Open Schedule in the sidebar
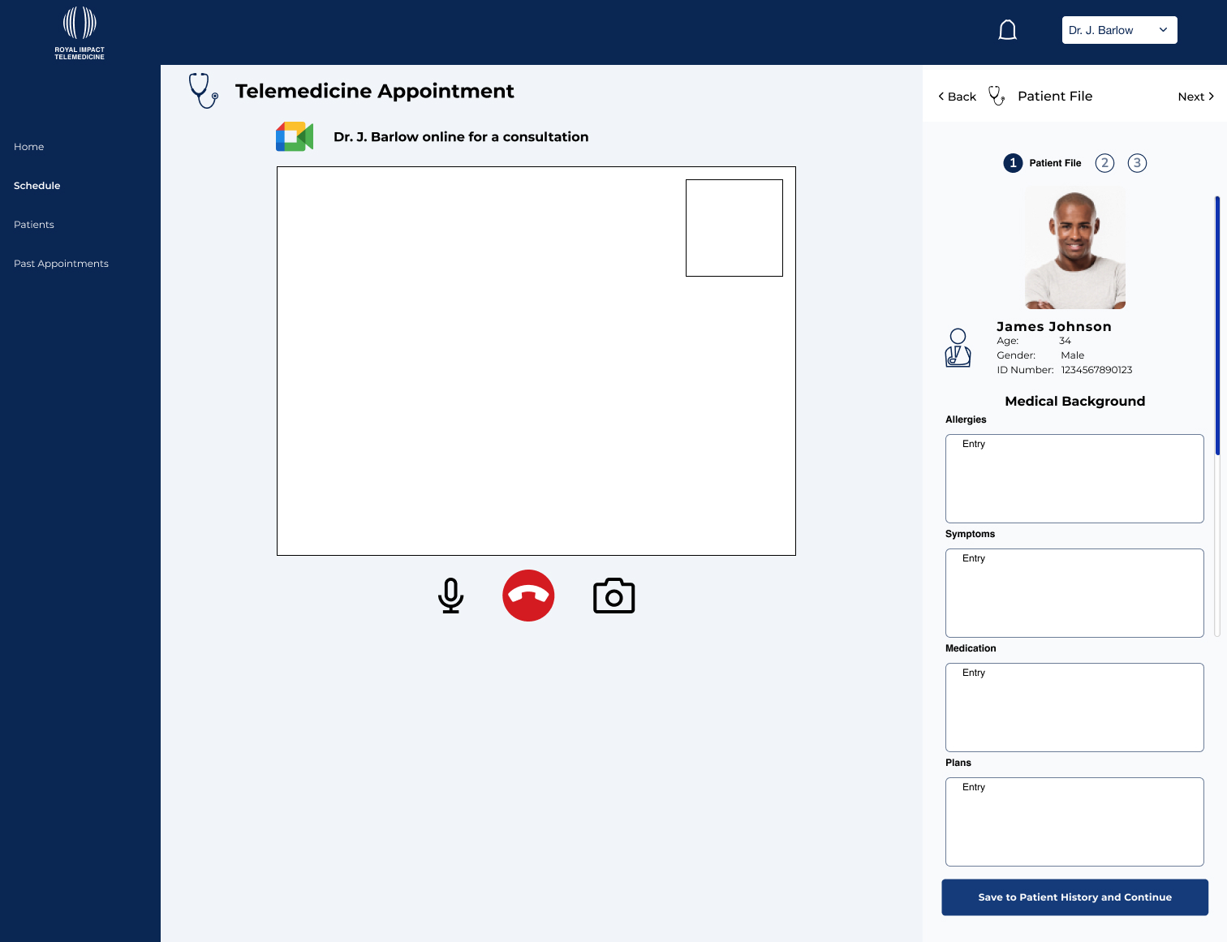Viewport: 1227px width, 942px height. tap(37, 186)
